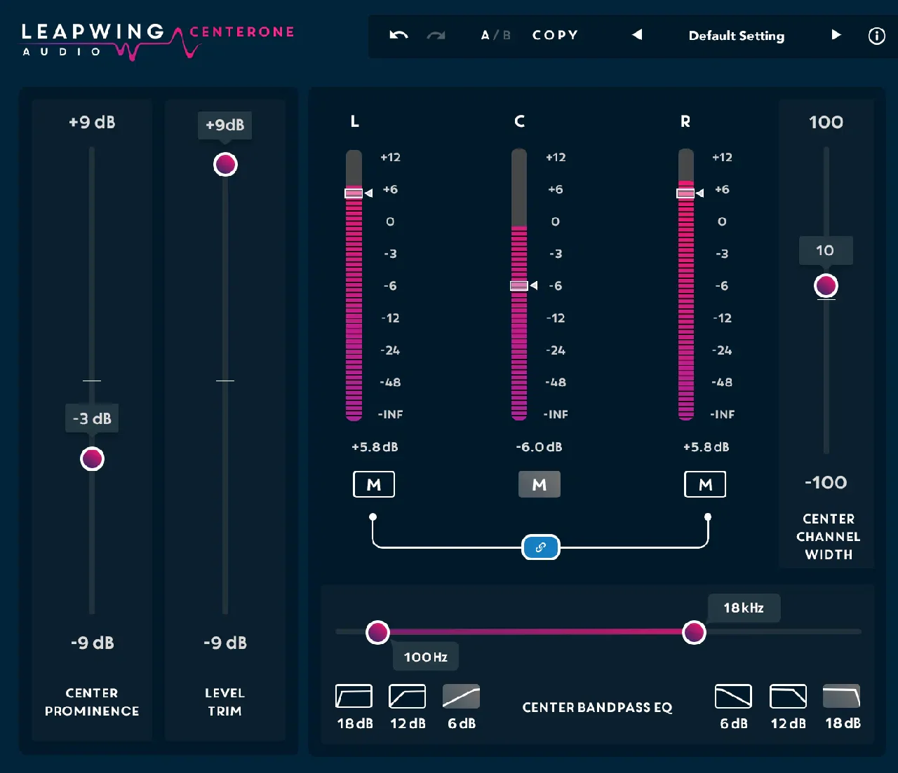Click the undo arrow icon
Image resolution: width=898 pixels, height=773 pixels.
click(x=398, y=35)
